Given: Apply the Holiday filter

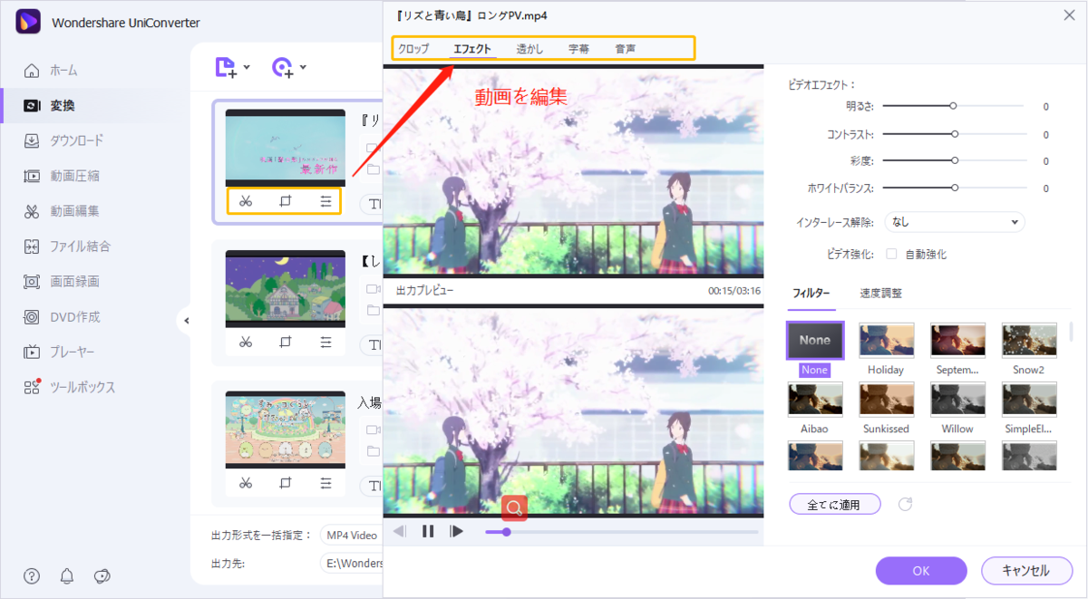Looking at the screenshot, I should [886, 341].
